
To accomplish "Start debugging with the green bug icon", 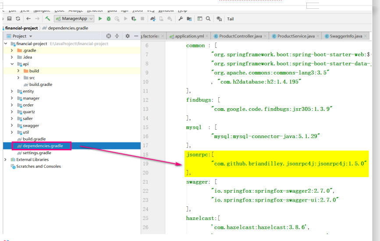I will pos(108,19).
